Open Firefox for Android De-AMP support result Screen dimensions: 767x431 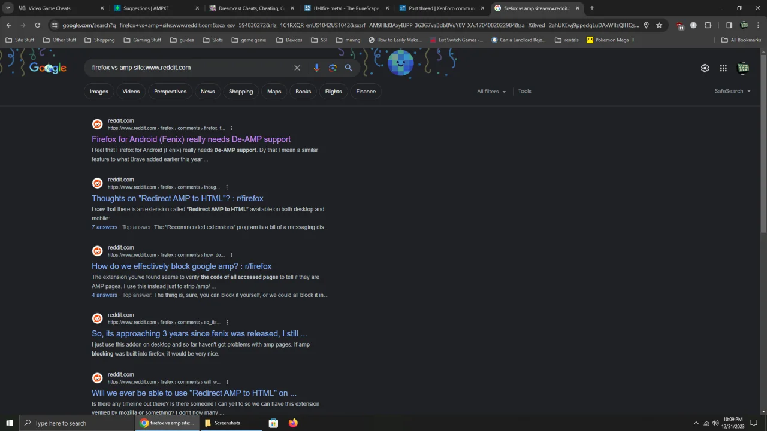pyautogui.click(x=191, y=139)
